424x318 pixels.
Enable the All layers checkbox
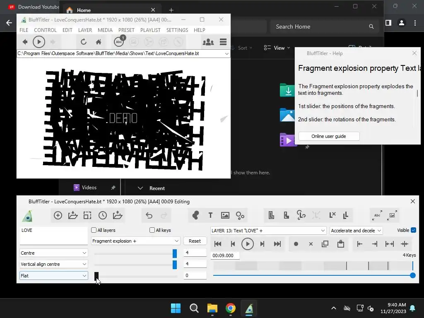94,230
